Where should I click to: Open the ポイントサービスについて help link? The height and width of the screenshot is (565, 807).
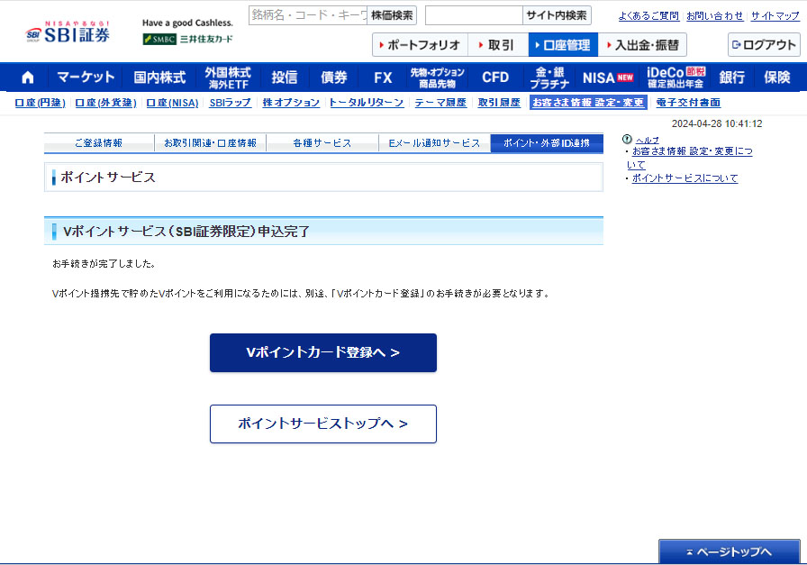[685, 178]
